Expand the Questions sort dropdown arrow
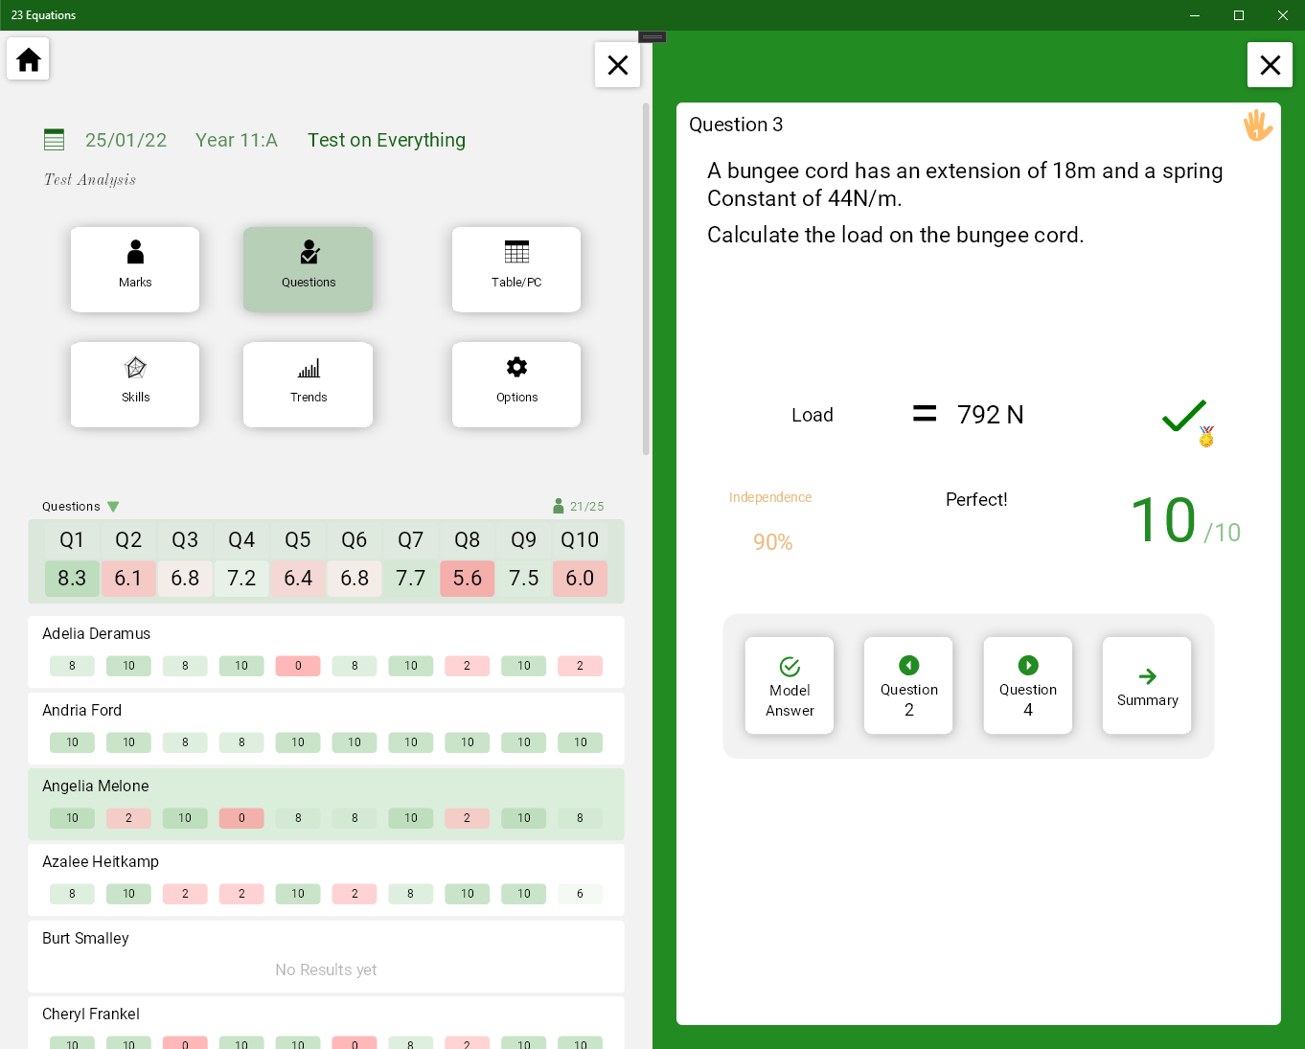The height and width of the screenshot is (1049, 1305). (x=113, y=507)
